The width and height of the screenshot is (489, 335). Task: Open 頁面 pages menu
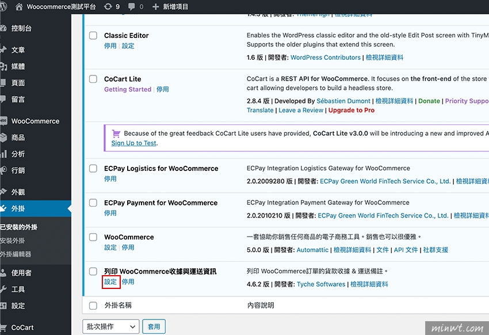pos(18,83)
